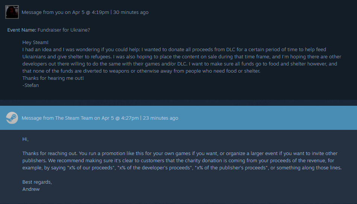Click the "23 minutes ago" timestamp
357x204 pixels.
[161, 118]
